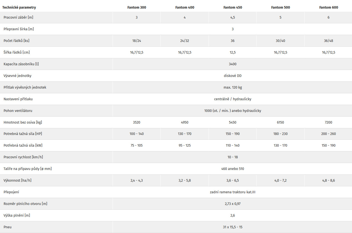Click the 3400 hopper capacity value
352x233 pixels.
[x=232, y=64]
